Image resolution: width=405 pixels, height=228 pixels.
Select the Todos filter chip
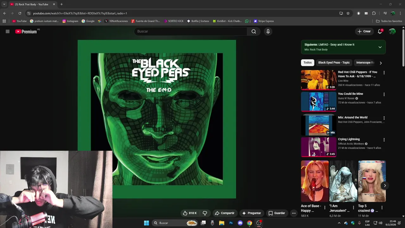tap(308, 63)
